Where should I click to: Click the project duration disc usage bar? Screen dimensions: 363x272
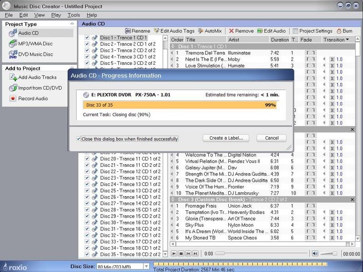point(240,264)
